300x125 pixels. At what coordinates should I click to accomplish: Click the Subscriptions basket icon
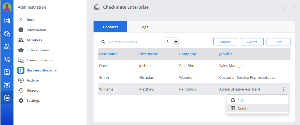point(21,50)
